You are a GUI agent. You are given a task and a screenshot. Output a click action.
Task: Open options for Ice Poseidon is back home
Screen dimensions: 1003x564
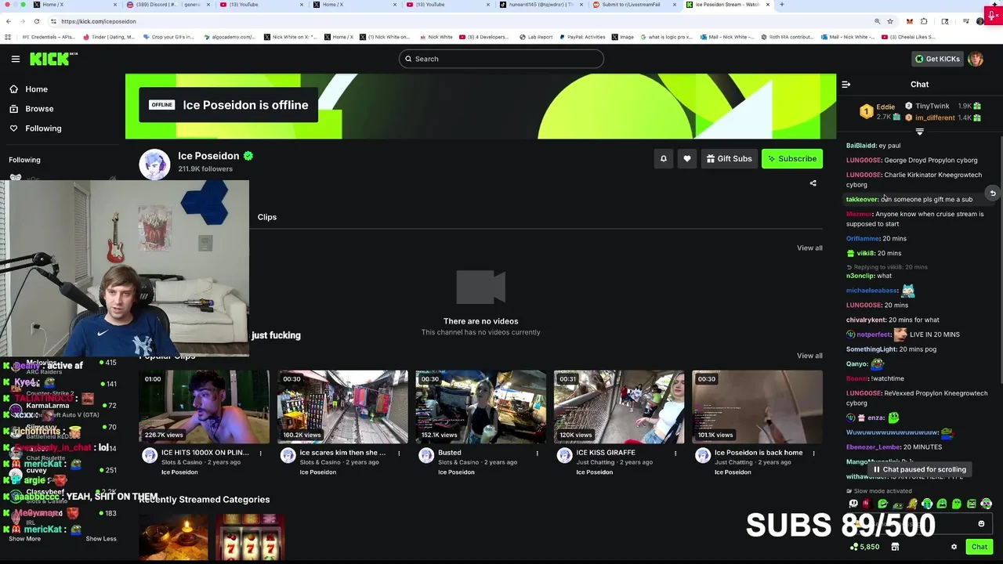pos(813,453)
